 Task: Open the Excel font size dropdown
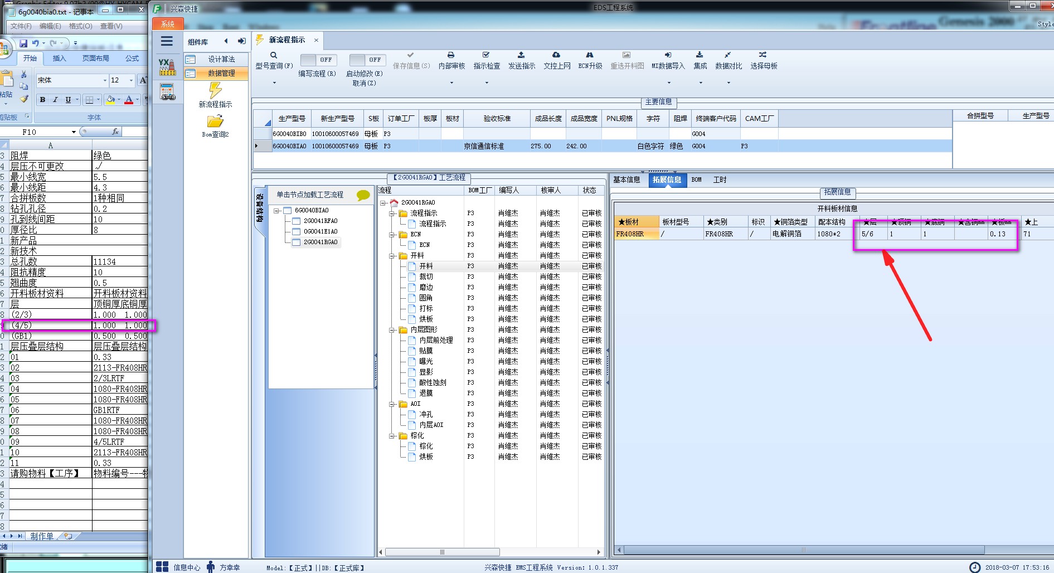point(131,80)
